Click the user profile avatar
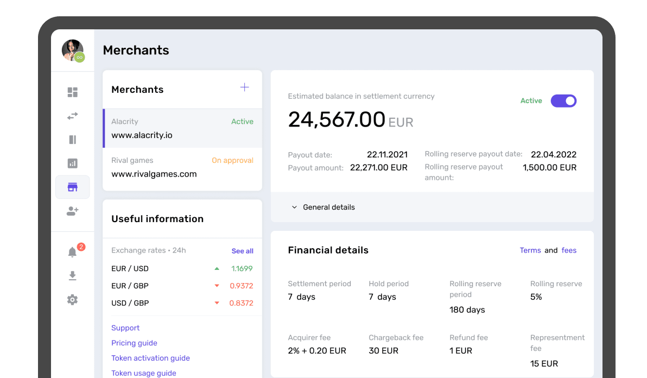647x378 pixels. [x=72, y=50]
